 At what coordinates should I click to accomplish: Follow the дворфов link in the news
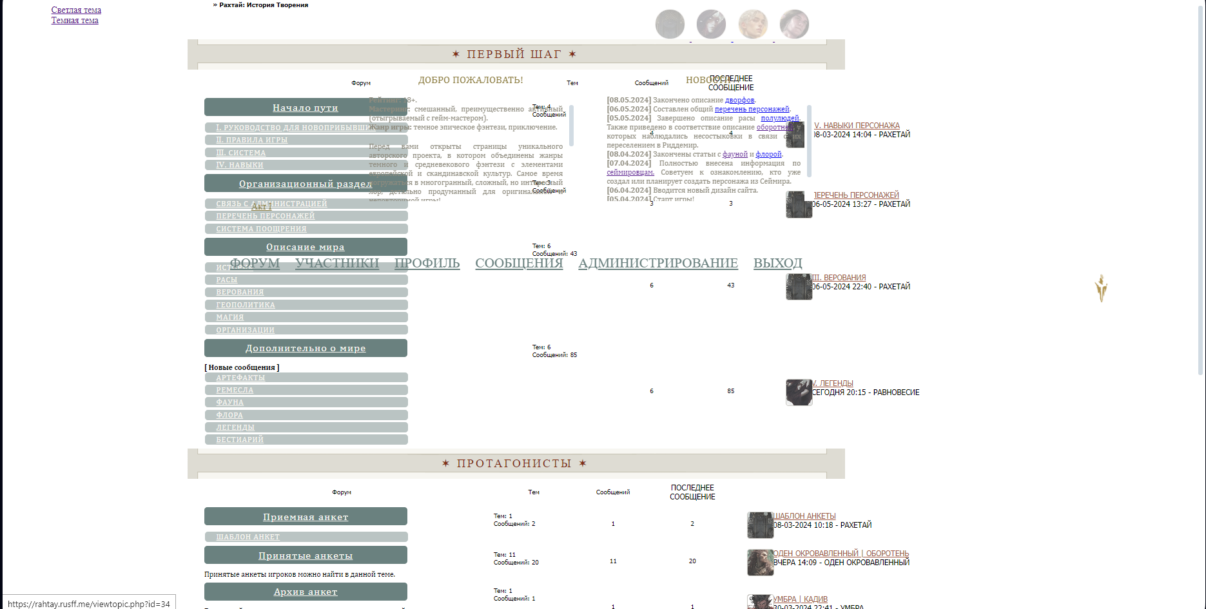[739, 100]
